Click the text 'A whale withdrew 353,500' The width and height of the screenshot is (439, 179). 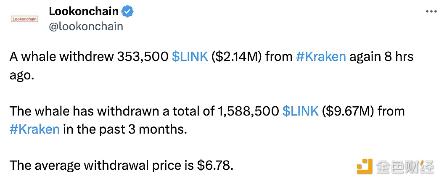(89, 57)
